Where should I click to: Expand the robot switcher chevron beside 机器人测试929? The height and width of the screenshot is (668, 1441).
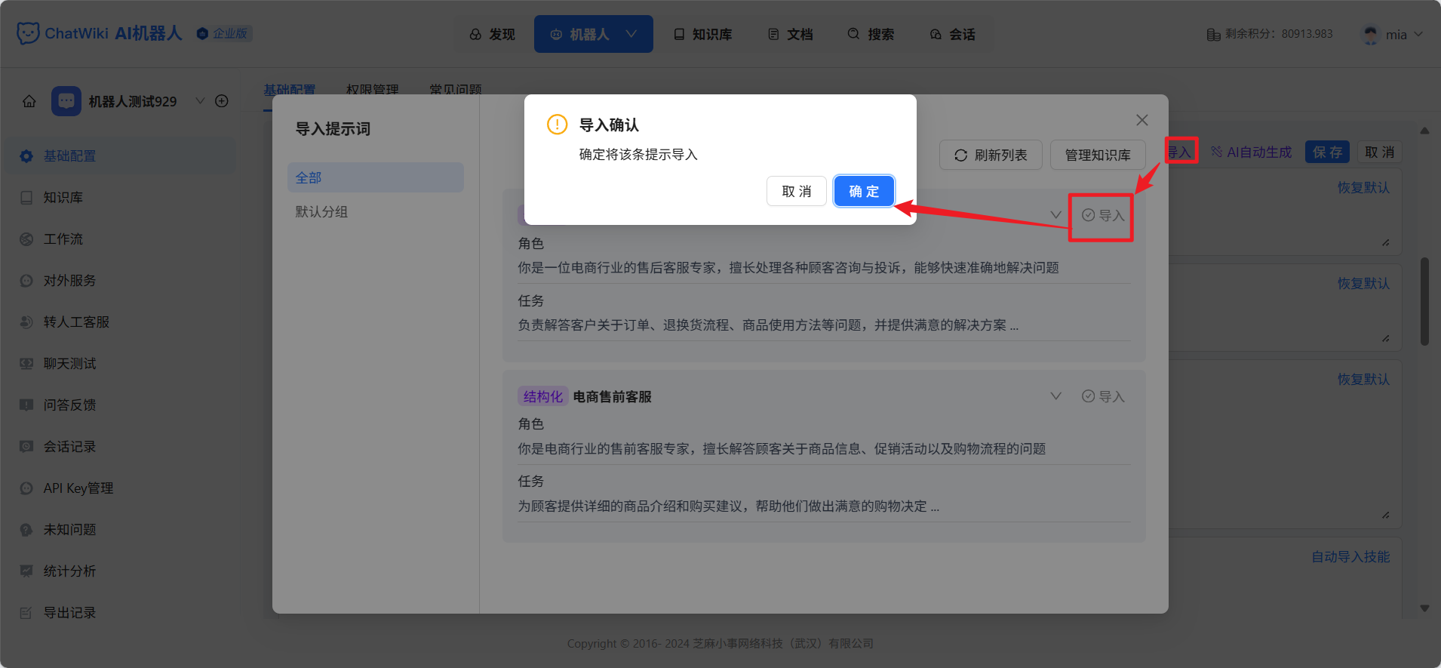[x=200, y=101]
